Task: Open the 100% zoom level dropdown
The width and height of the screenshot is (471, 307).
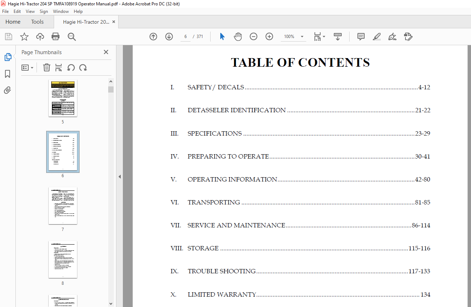Action: [302, 37]
